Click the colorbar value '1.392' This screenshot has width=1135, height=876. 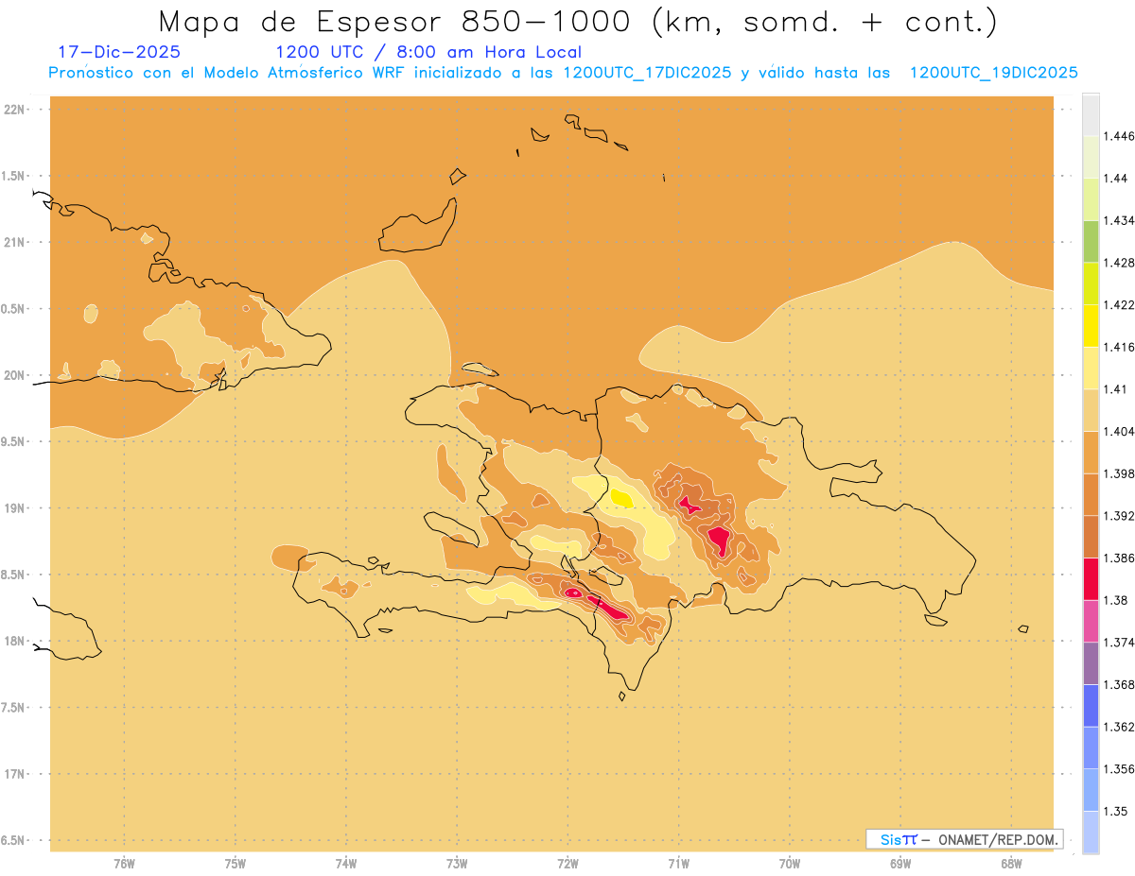click(1120, 516)
